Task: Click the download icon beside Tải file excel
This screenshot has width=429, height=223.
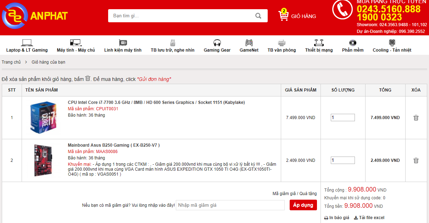Action: click(x=356, y=218)
